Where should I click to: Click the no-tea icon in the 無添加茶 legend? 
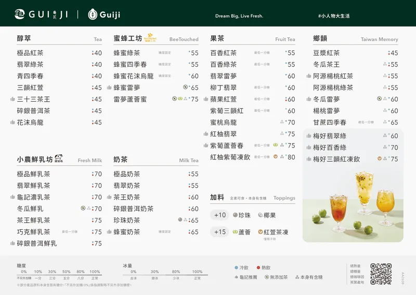[267, 277]
